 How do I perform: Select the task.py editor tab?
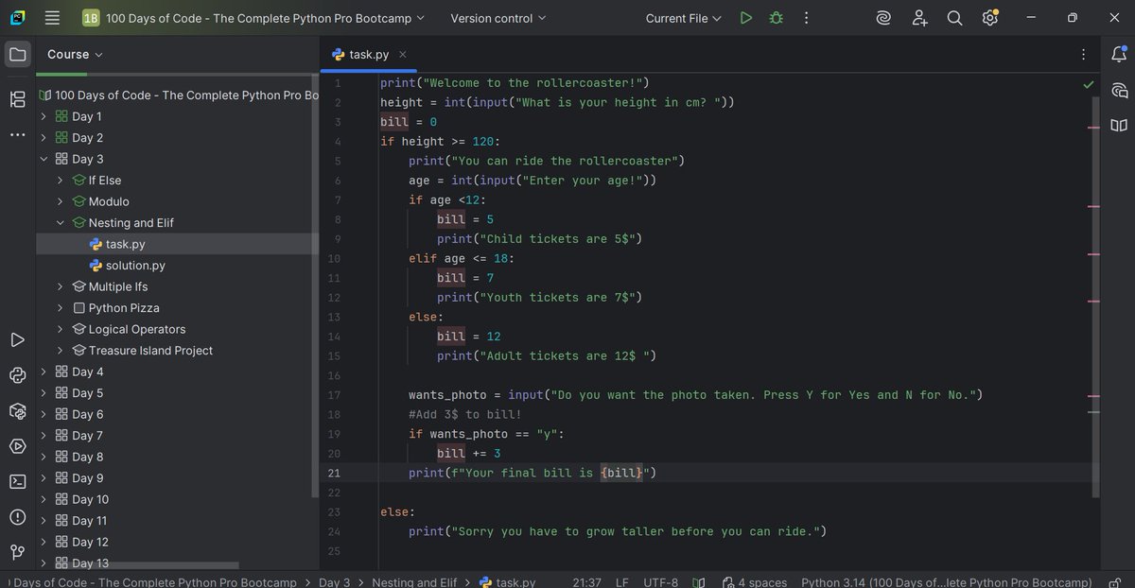pos(367,55)
